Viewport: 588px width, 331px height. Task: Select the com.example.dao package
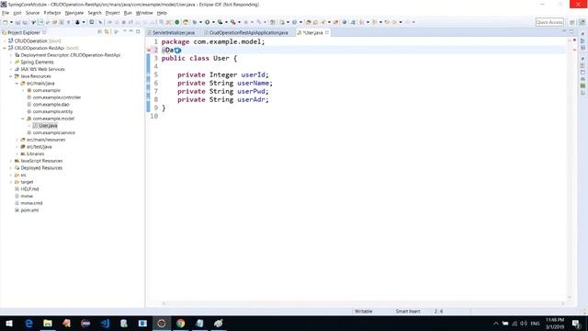pos(51,105)
